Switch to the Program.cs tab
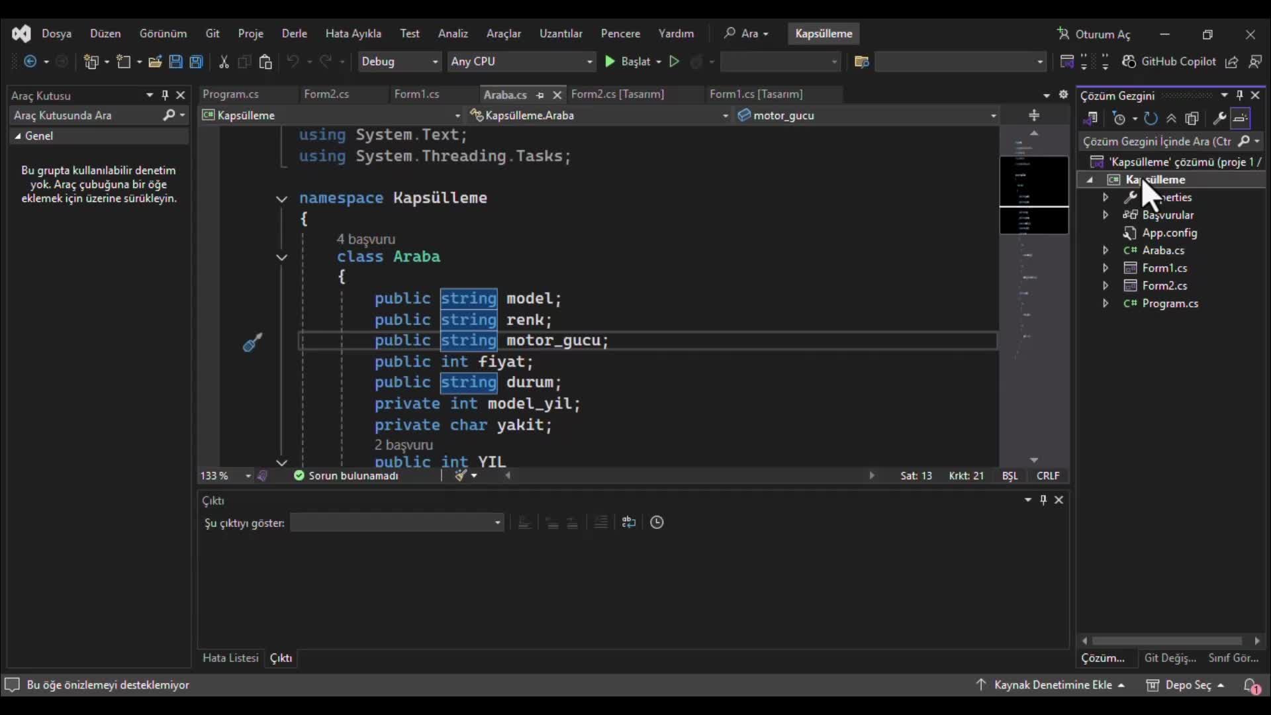Screen dimensions: 1271x715 [230, 94]
